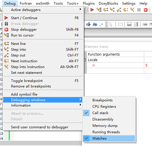Choose Stop debugger menu entry

(x=43, y=30)
